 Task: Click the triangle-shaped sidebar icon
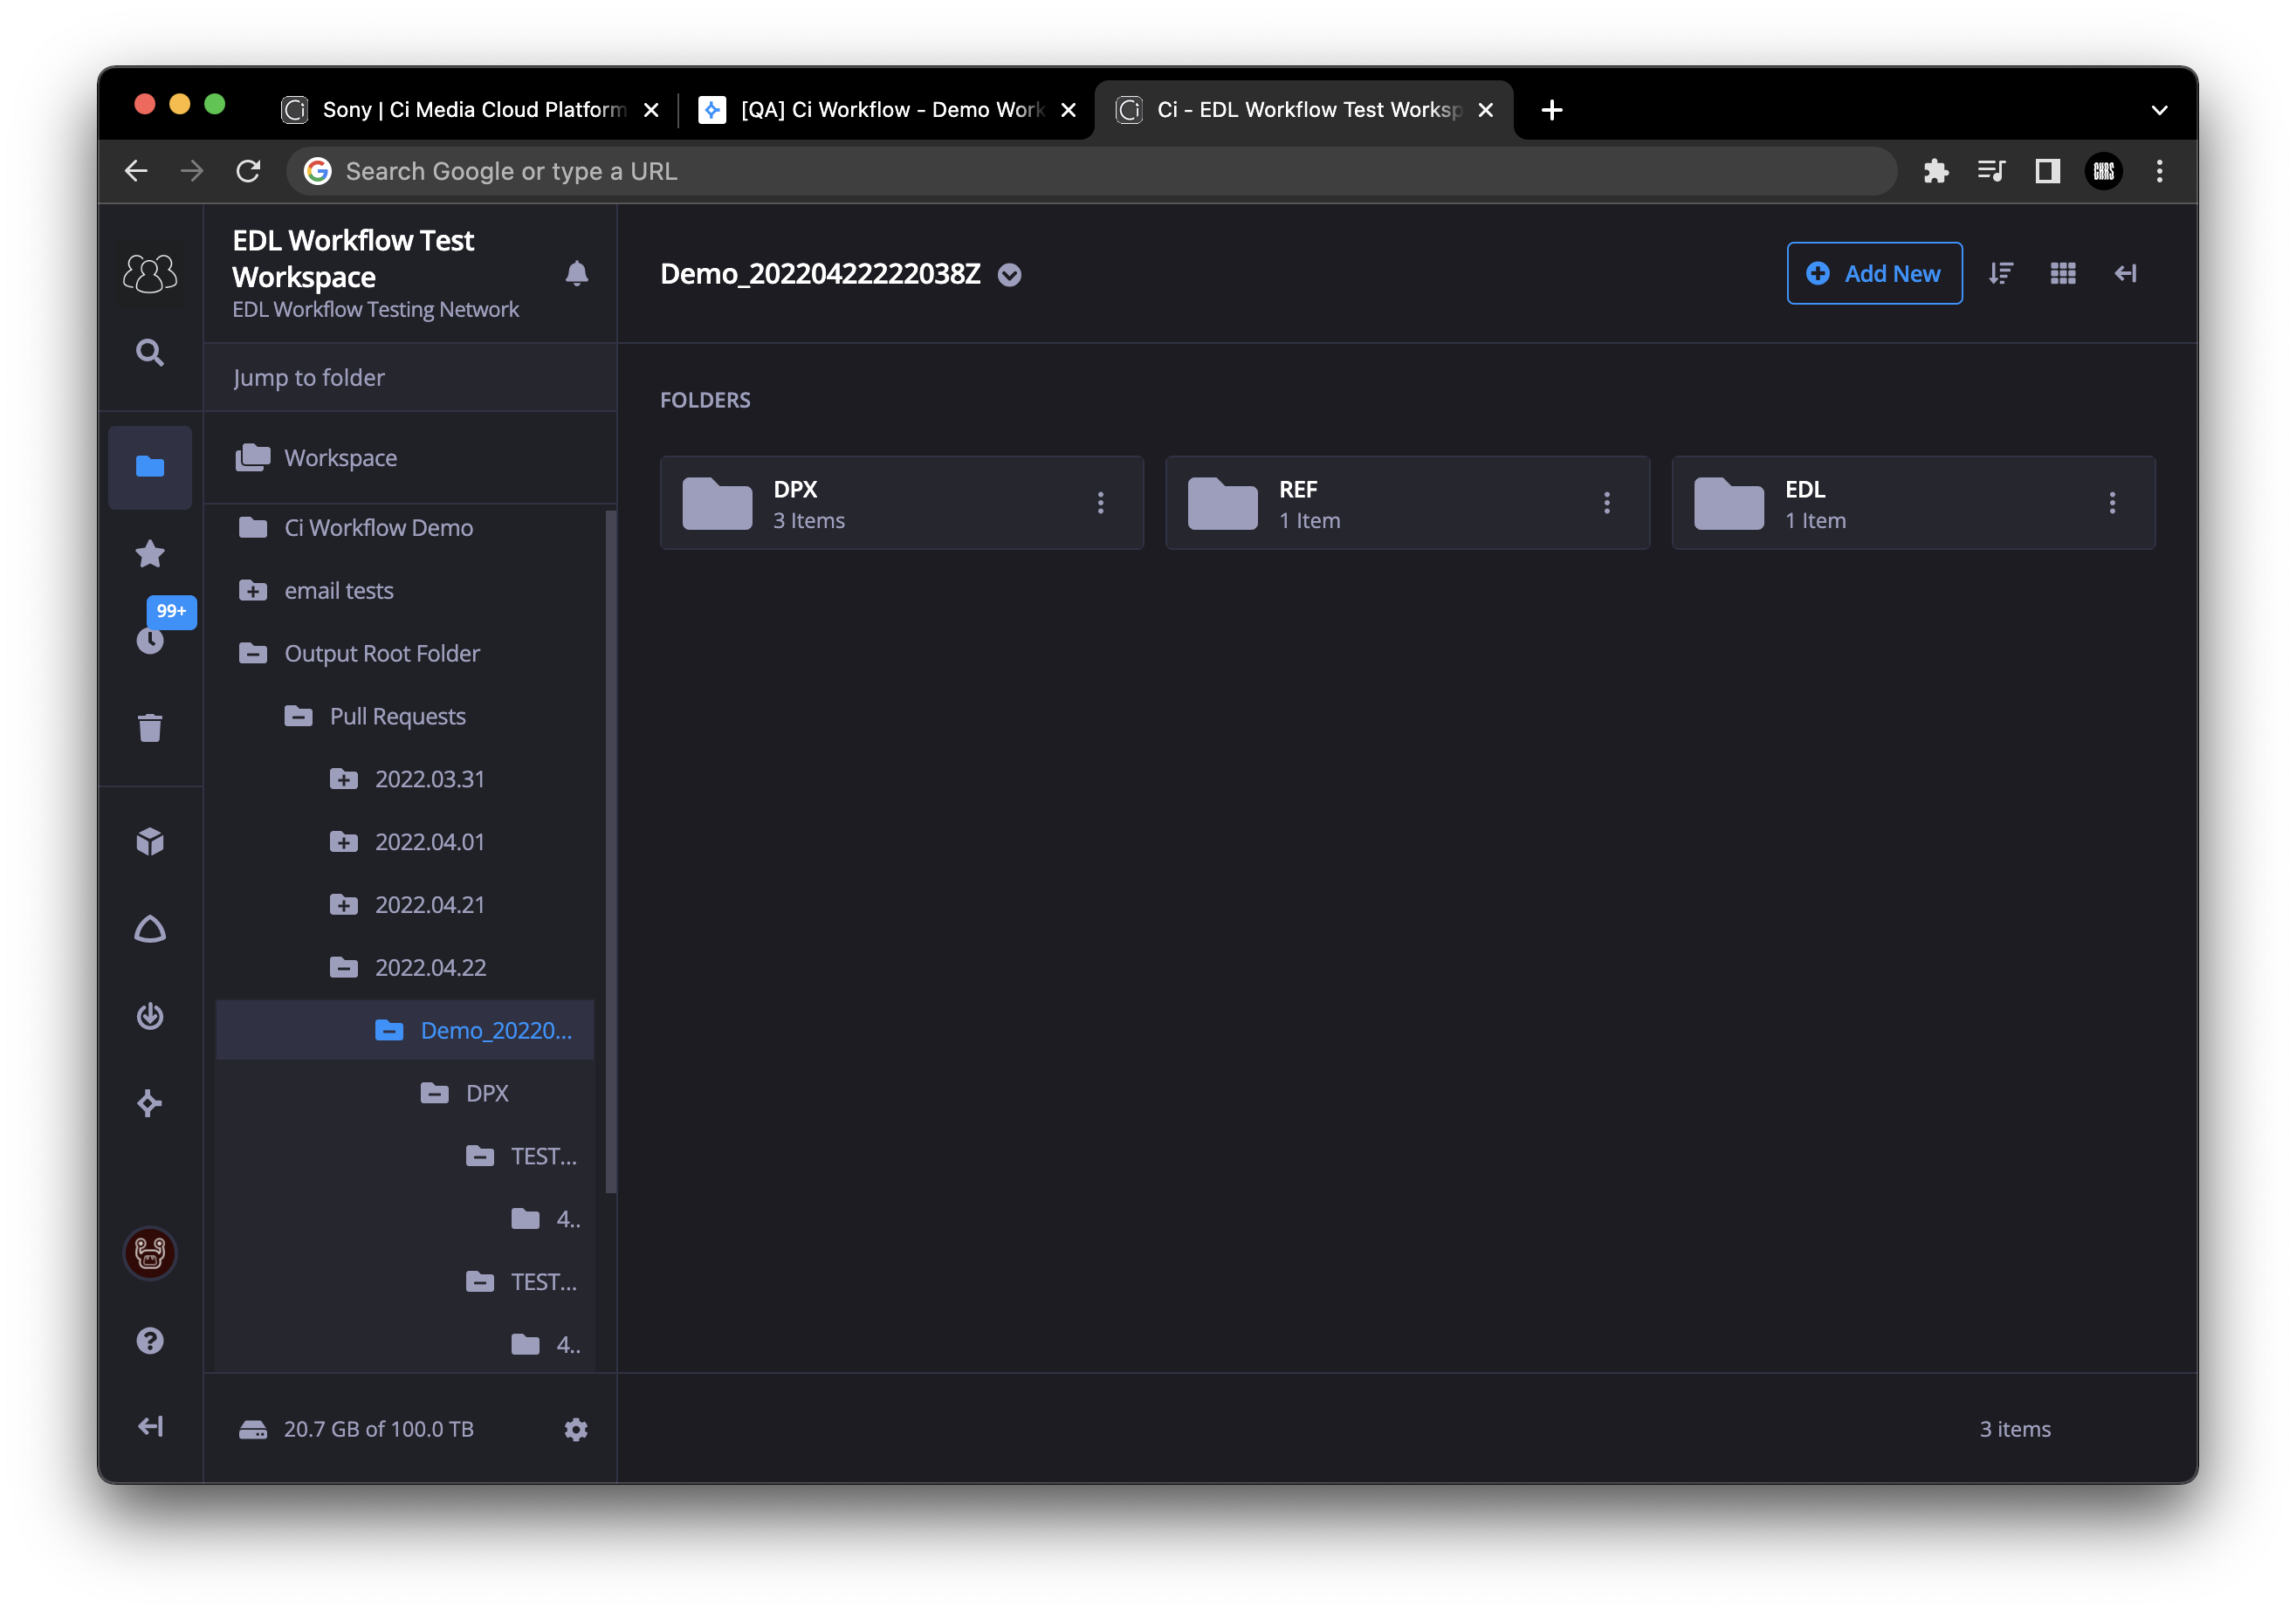coord(150,929)
